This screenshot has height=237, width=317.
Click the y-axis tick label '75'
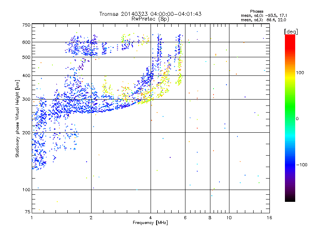28,212
